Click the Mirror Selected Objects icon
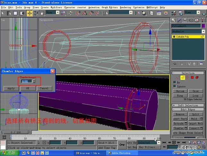The image size is (207, 156). click(137, 13)
